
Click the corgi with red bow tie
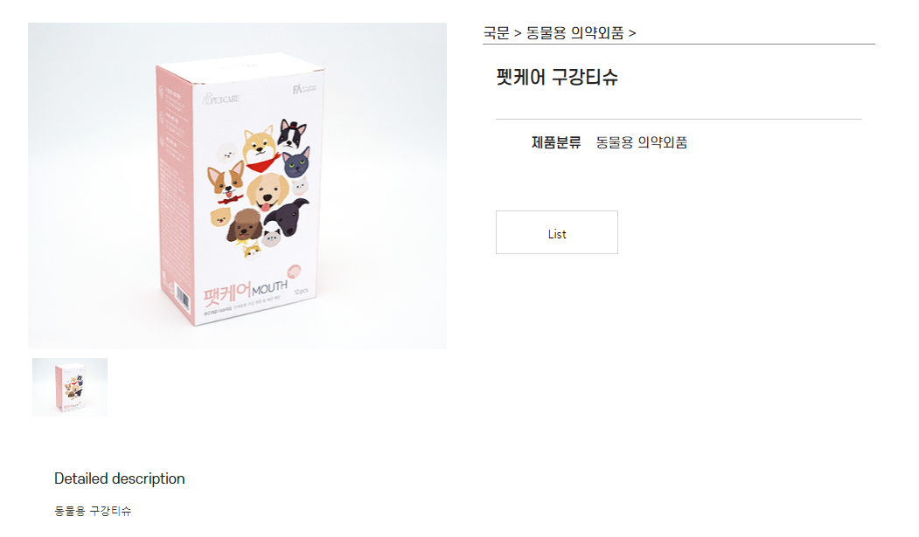tap(226, 182)
